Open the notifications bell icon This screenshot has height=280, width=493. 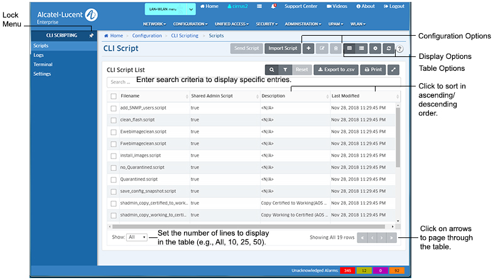(273, 6)
